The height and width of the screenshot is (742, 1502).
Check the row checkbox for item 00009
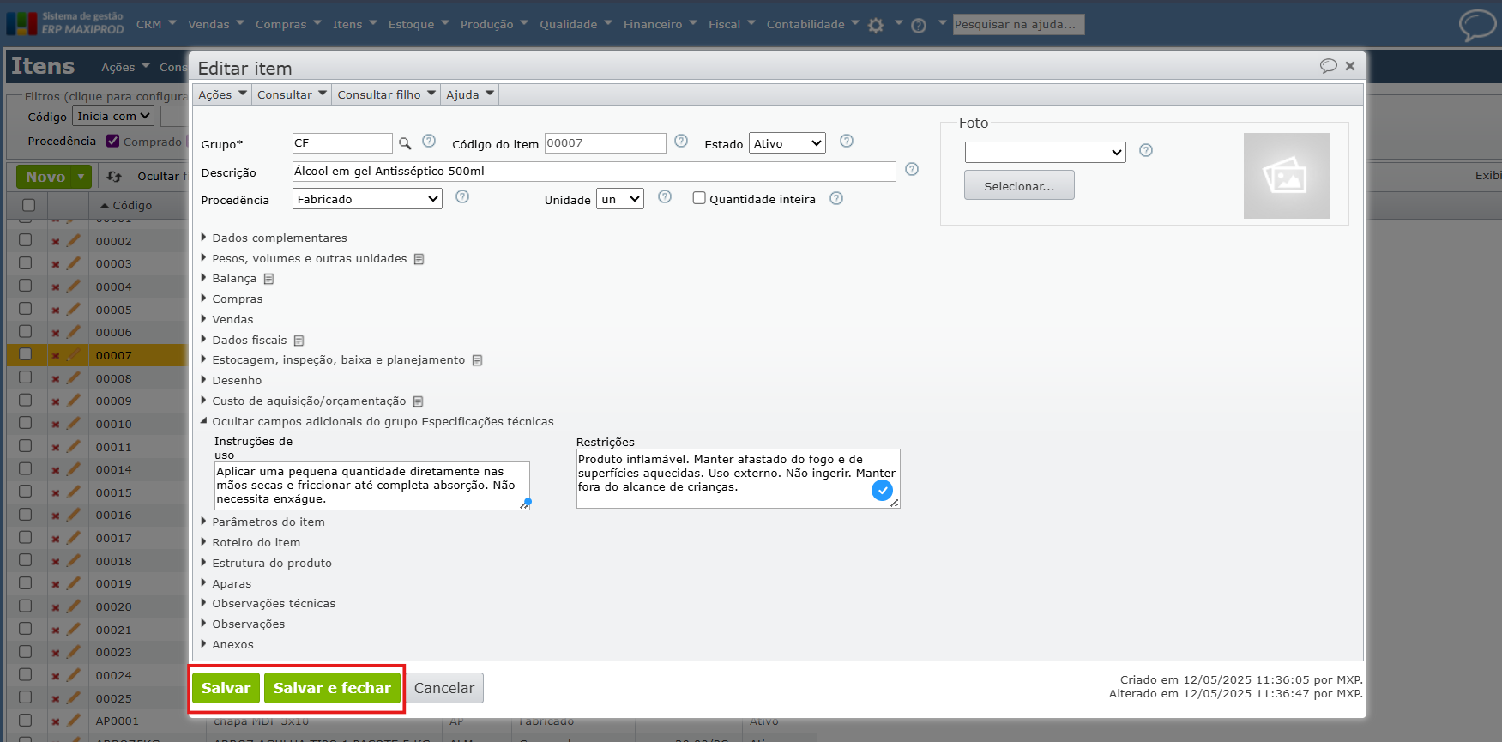point(26,400)
